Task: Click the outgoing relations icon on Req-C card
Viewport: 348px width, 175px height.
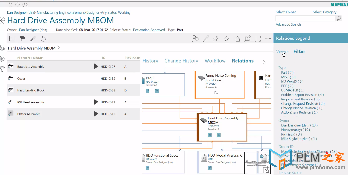Action: click(156, 91)
